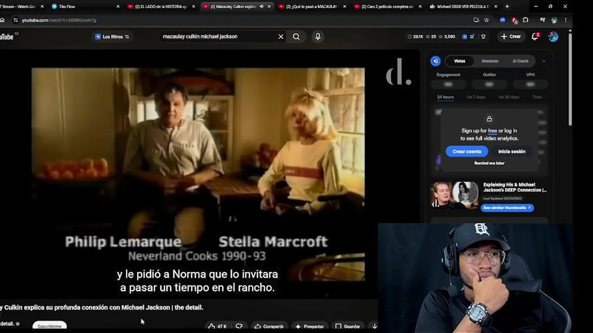Bookmark this page with the star icon
593x333 pixels.
(x=486, y=20)
